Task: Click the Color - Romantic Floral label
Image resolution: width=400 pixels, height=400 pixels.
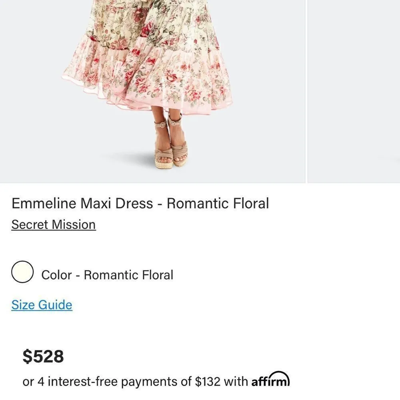Action: (x=107, y=274)
